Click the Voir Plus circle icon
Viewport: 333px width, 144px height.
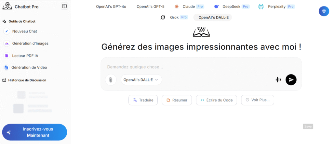pos(247,100)
